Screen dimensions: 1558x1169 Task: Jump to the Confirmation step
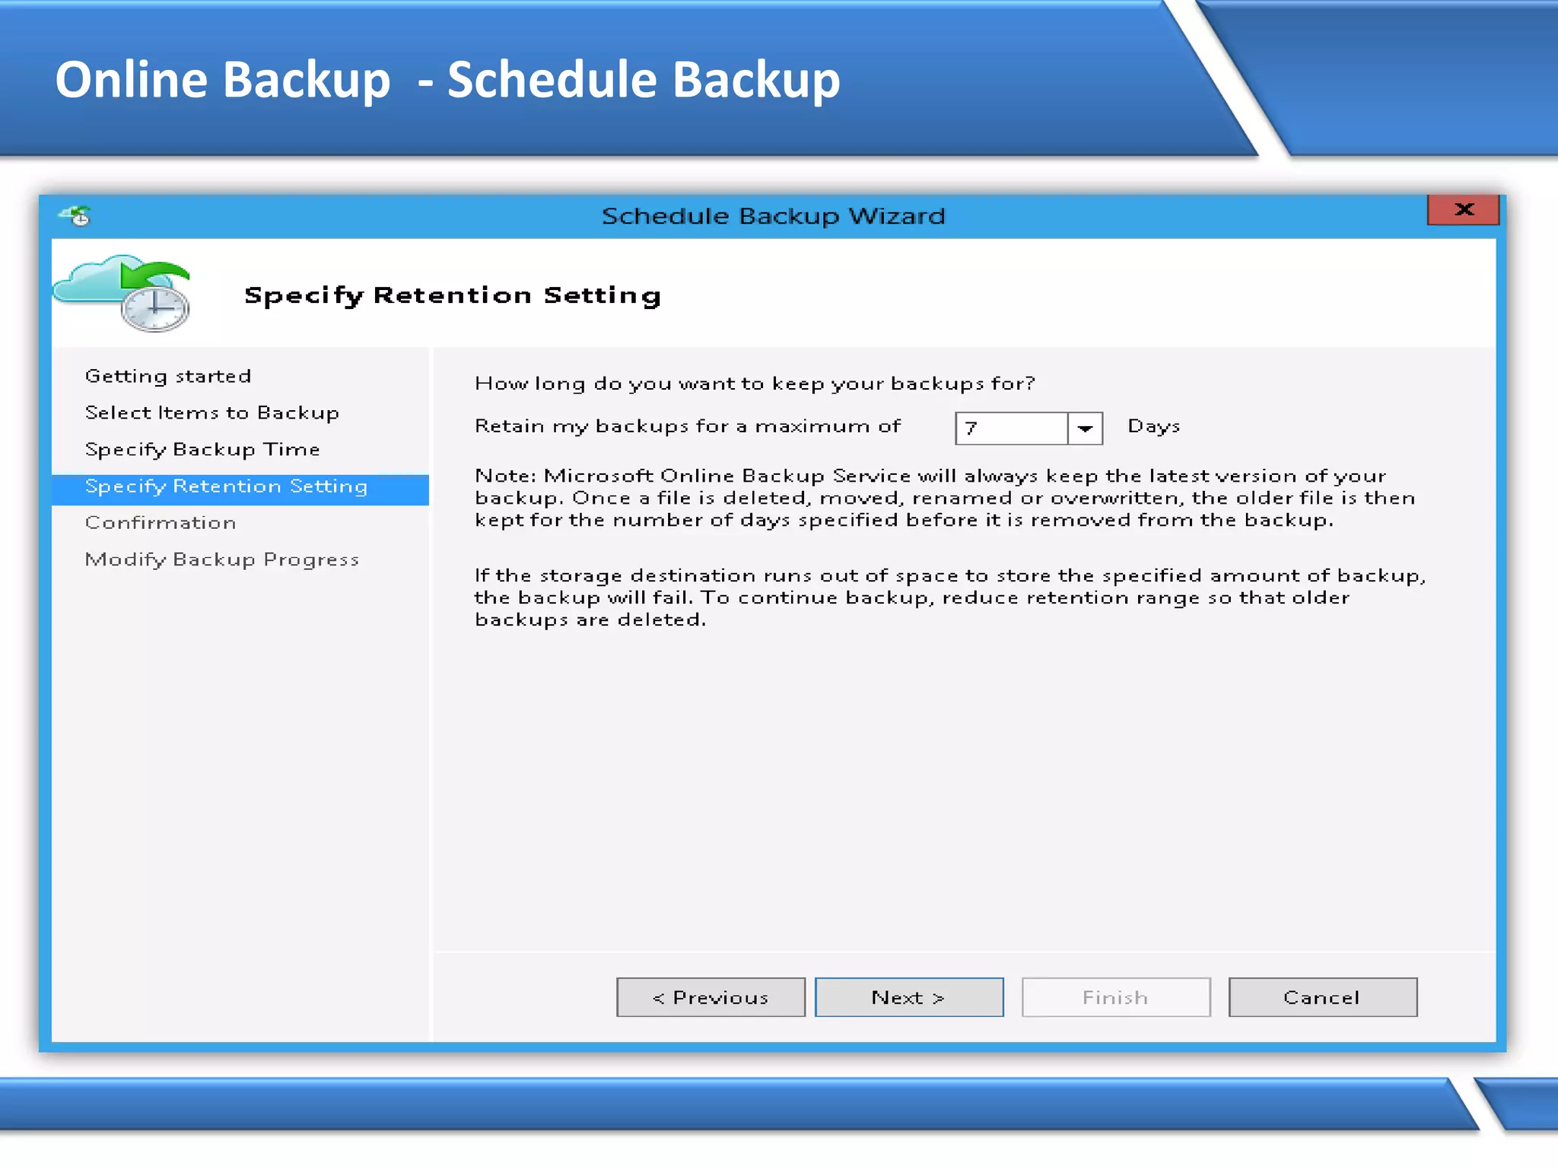point(161,522)
